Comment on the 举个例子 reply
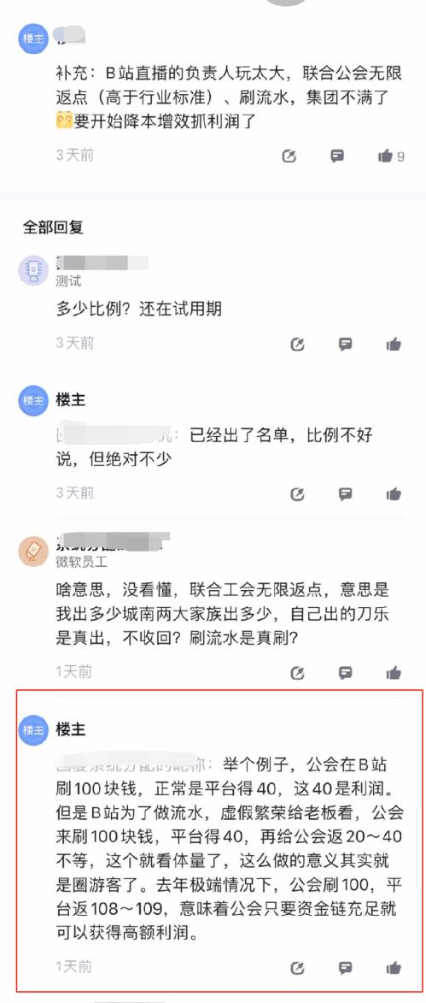426x1003 pixels. pos(346,968)
